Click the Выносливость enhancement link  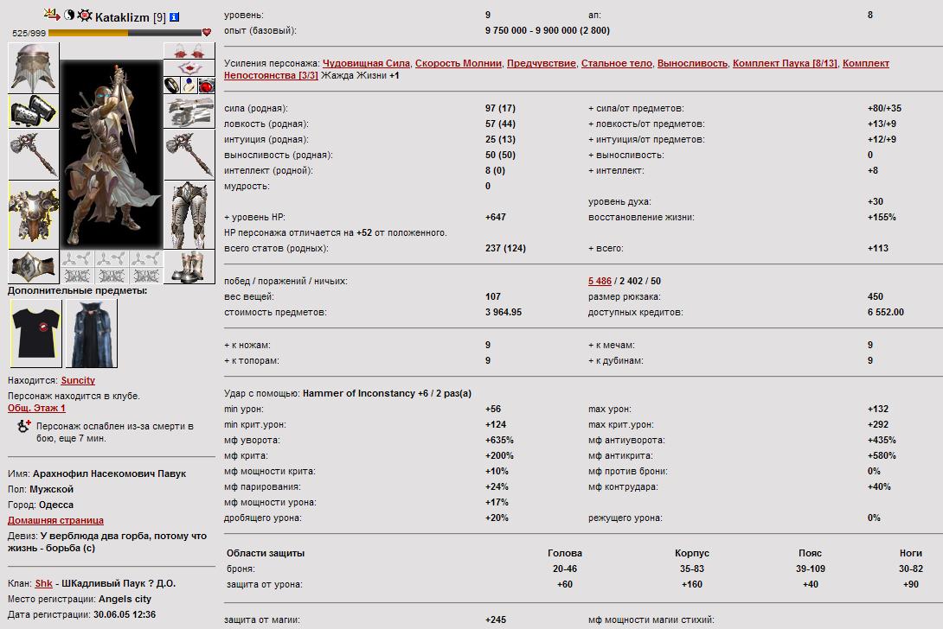[692, 63]
